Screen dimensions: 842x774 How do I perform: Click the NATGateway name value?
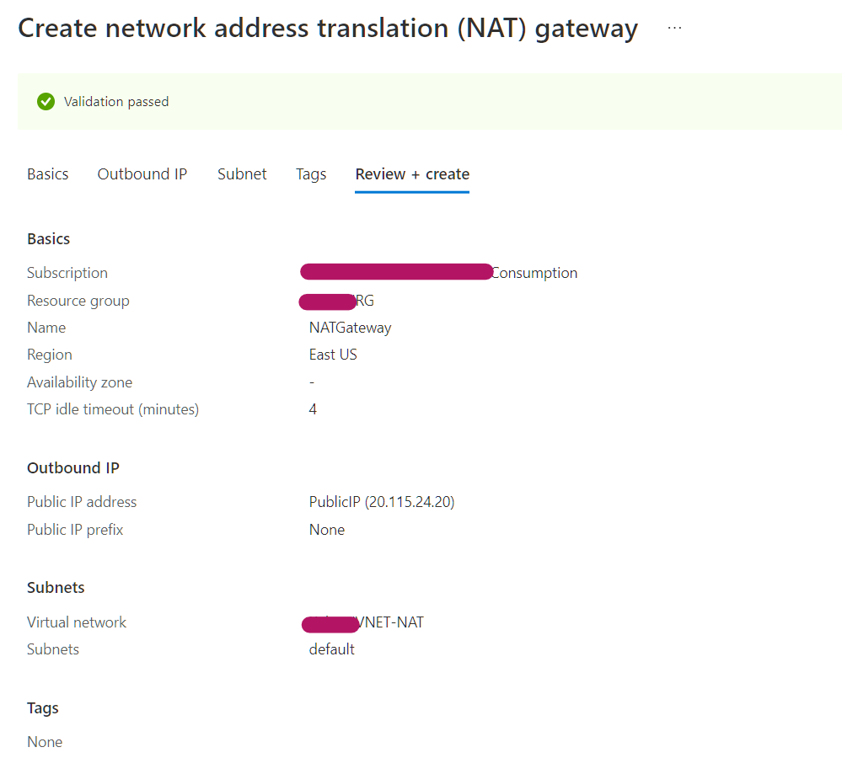(350, 328)
